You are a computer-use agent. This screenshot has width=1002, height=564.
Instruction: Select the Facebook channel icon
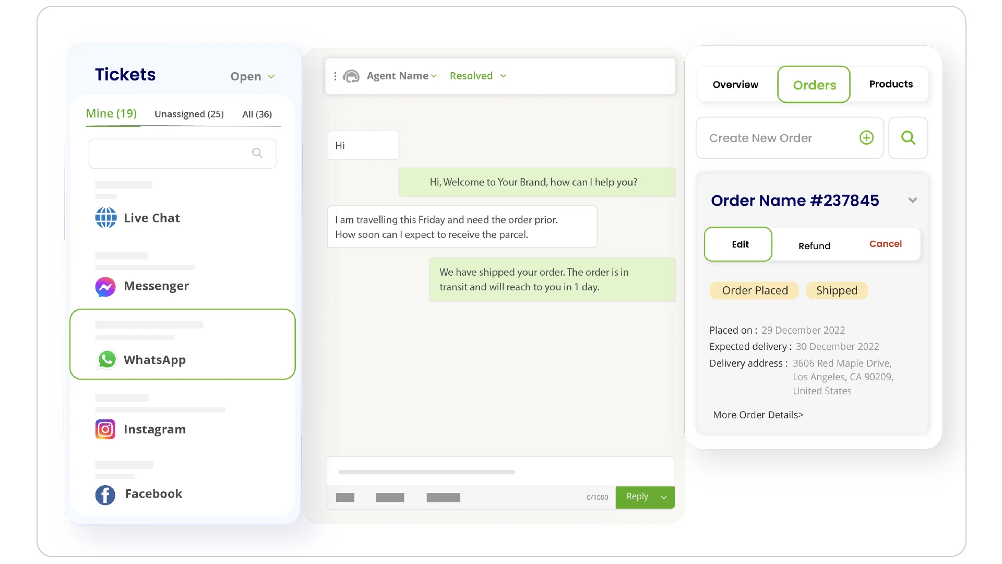(x=105, y=495)
